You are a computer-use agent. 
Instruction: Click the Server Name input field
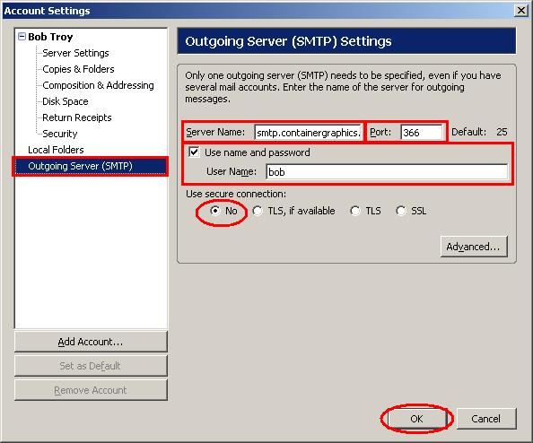pyautogui.click(x=308, y=132)
